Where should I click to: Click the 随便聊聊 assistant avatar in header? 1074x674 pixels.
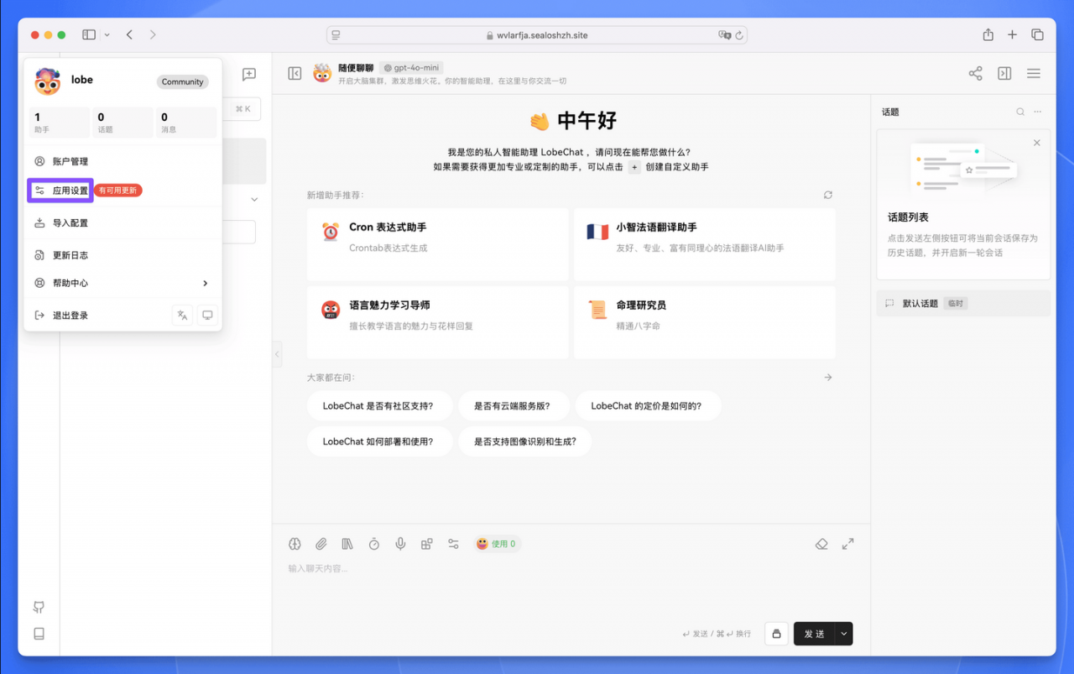click(322, 74)
